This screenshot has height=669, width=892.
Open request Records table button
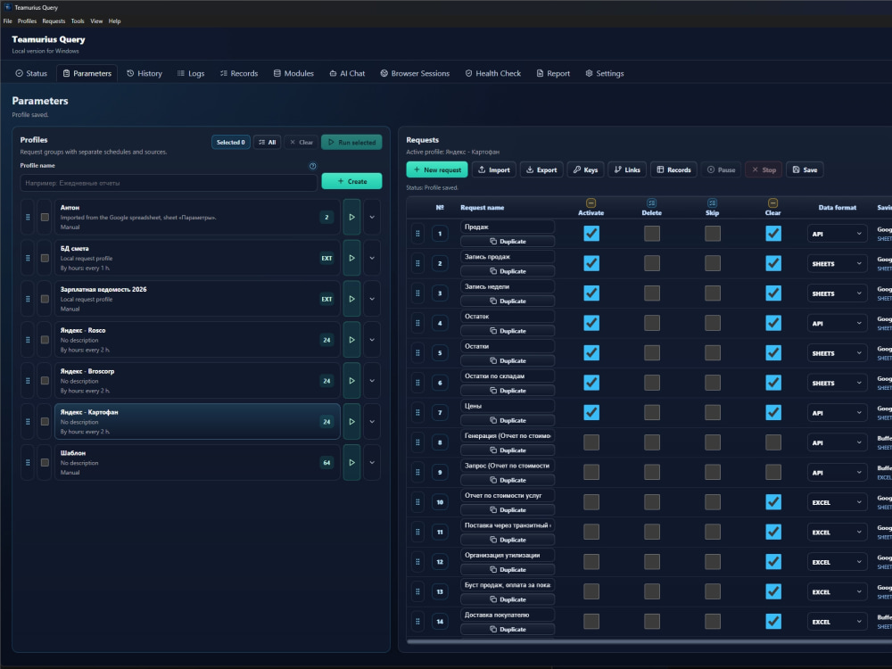click(673, 170)
